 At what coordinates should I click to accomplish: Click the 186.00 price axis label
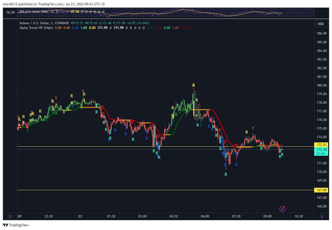tap(322, 33)
